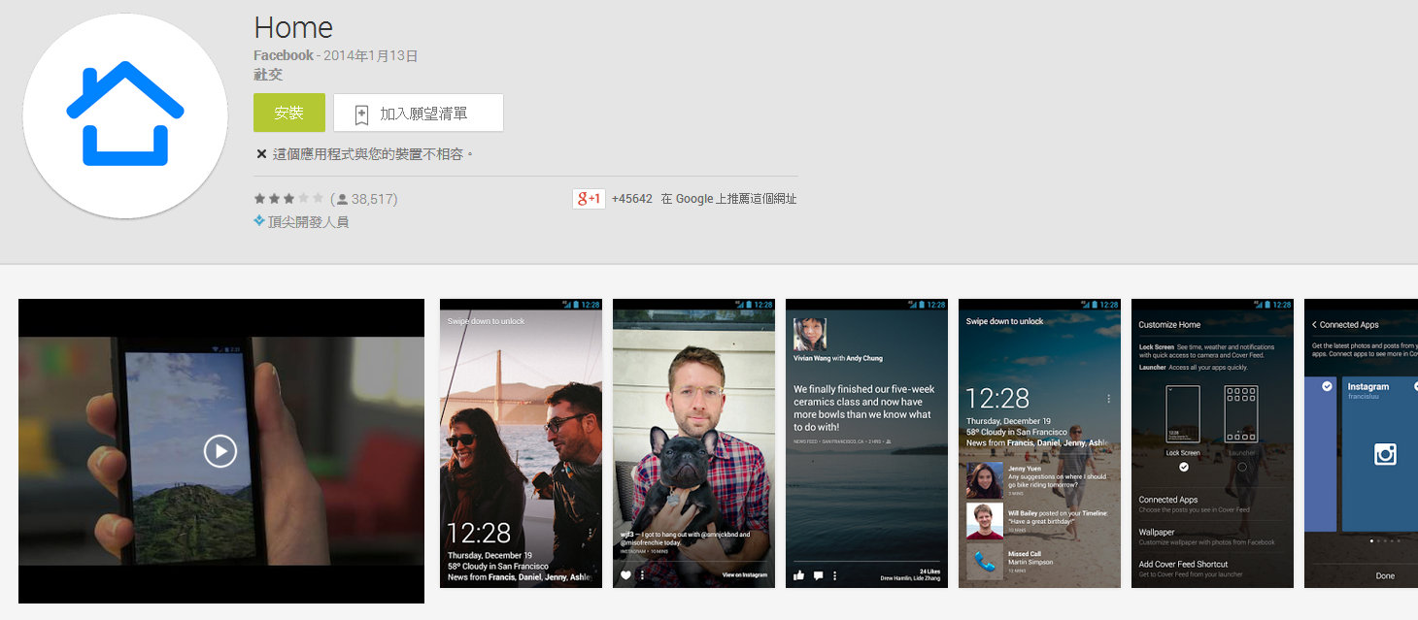Screen dimensions: 1418x620
Task: Click the green 安裝 install button
Action: pyautogui.click(x=288, y=113)
